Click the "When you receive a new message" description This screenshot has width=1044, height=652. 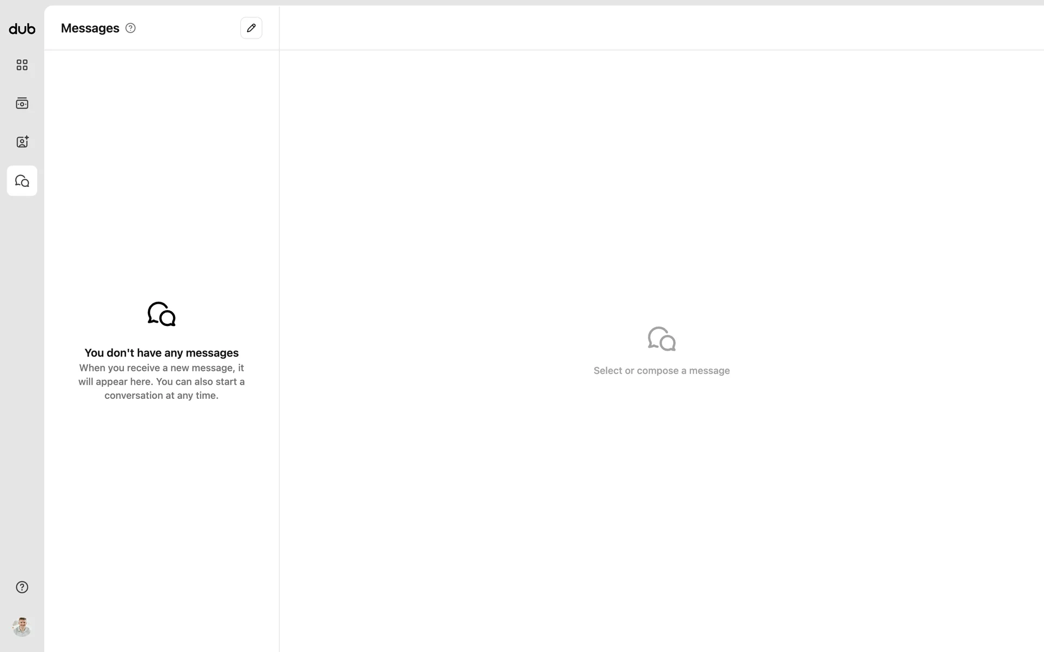[161, 381]
